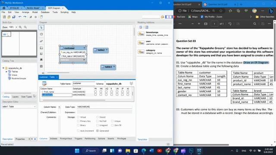This screenshot has width=276, height=155.
Task: Expand the table2 entity arrow
Action: pyautogui.click(x=107, y=50)
